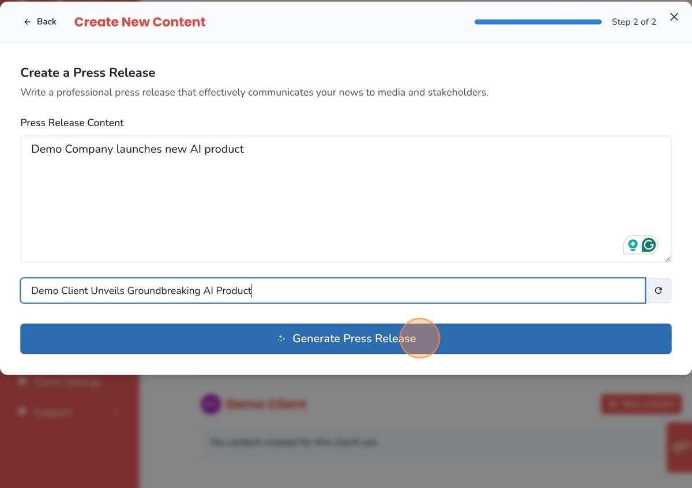Click the Demo Client purple avatar
This screenshot has height=488, width=692.
pos(210,404)
